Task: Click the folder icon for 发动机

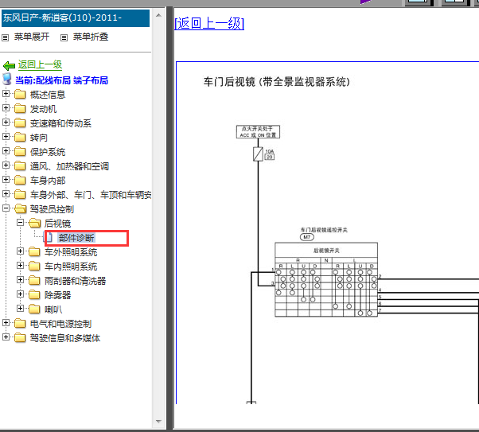Action: (20, 108)
